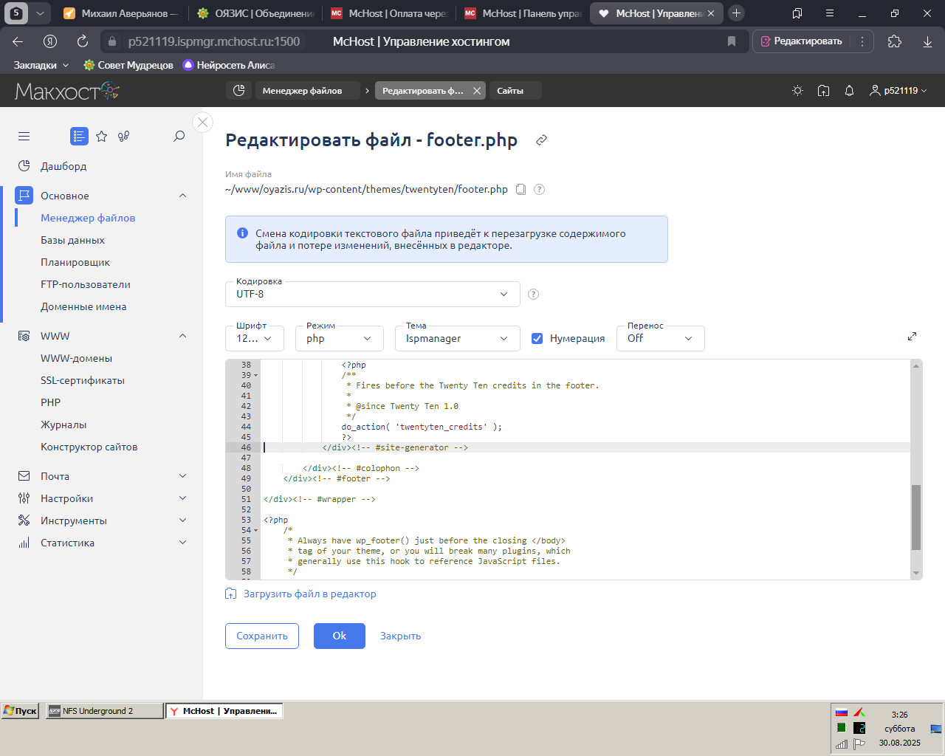Open the Перенос Off dropdown
Screen dimensions: 945x756
coord(661,338)
